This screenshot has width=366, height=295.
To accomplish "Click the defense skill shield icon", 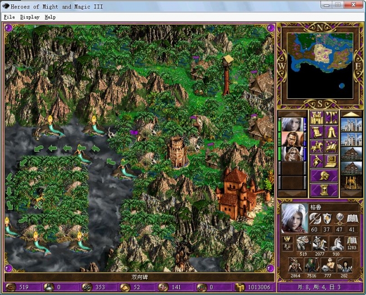I will [x=327, y=219].
